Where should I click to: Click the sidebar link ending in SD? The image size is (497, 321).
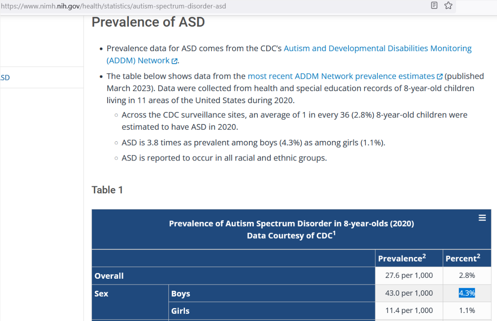(x=5, y=77)
